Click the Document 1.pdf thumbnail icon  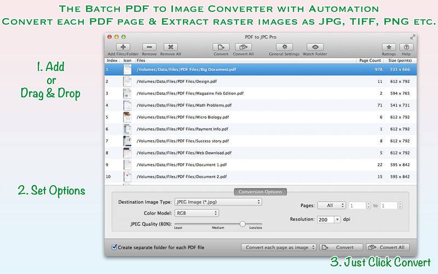(x=128, y=165)
